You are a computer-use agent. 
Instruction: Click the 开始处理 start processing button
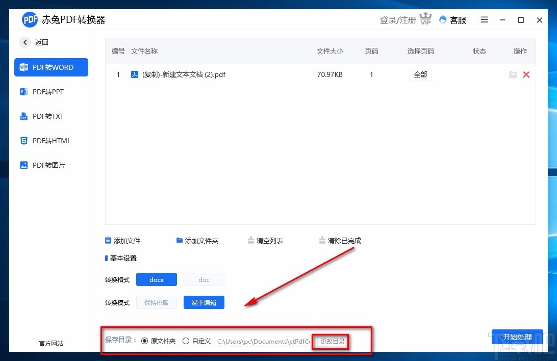(517, 337)
